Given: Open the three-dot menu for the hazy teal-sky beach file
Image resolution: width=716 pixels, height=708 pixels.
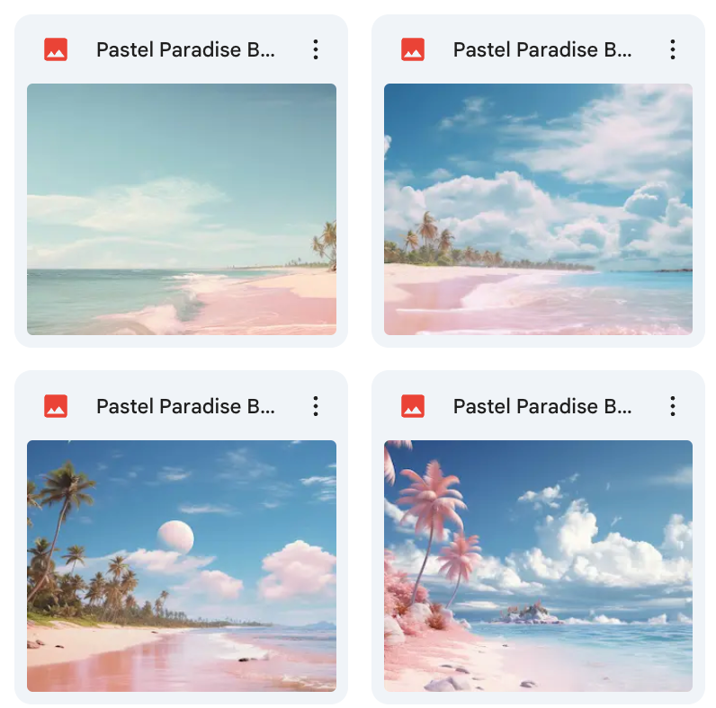Looking at the screenshot, I should (x=316, y=49).
